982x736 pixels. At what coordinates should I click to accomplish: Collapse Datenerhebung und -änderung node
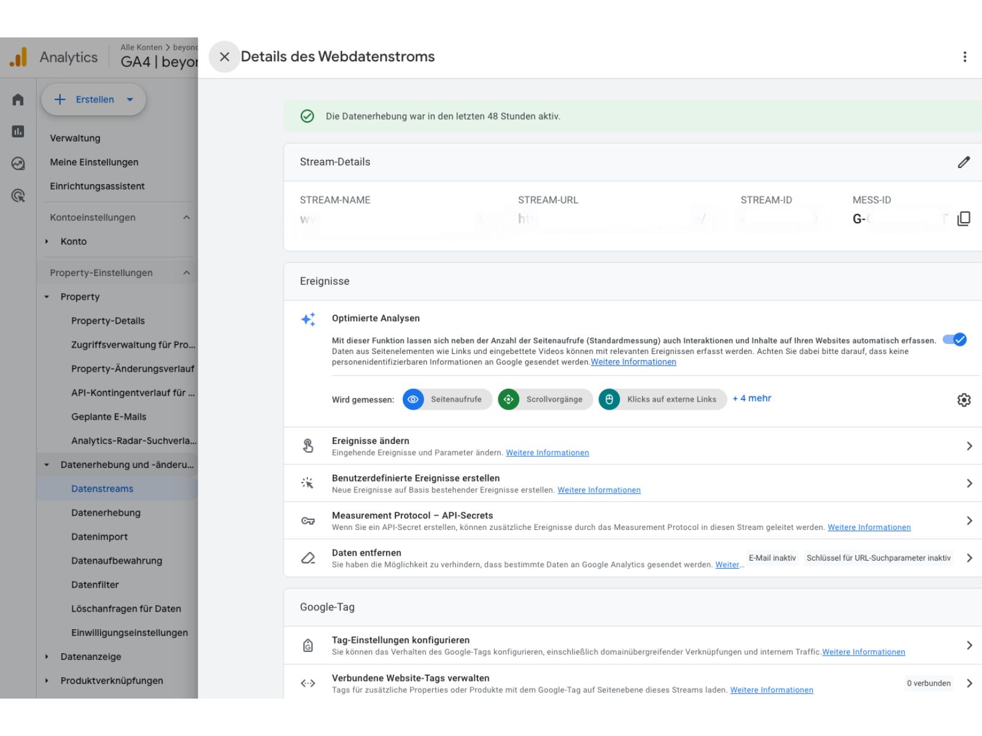pyautogui.click(x=47, y=465)
